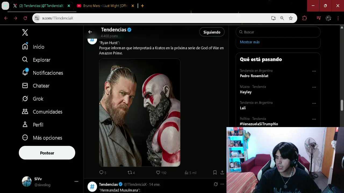Open Explorar search page
Viewport: 344px width, 193px height.
pos(36,60)
